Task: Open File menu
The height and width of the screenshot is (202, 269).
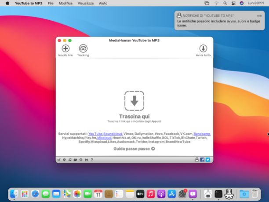Action: click(x=51, y=3)
